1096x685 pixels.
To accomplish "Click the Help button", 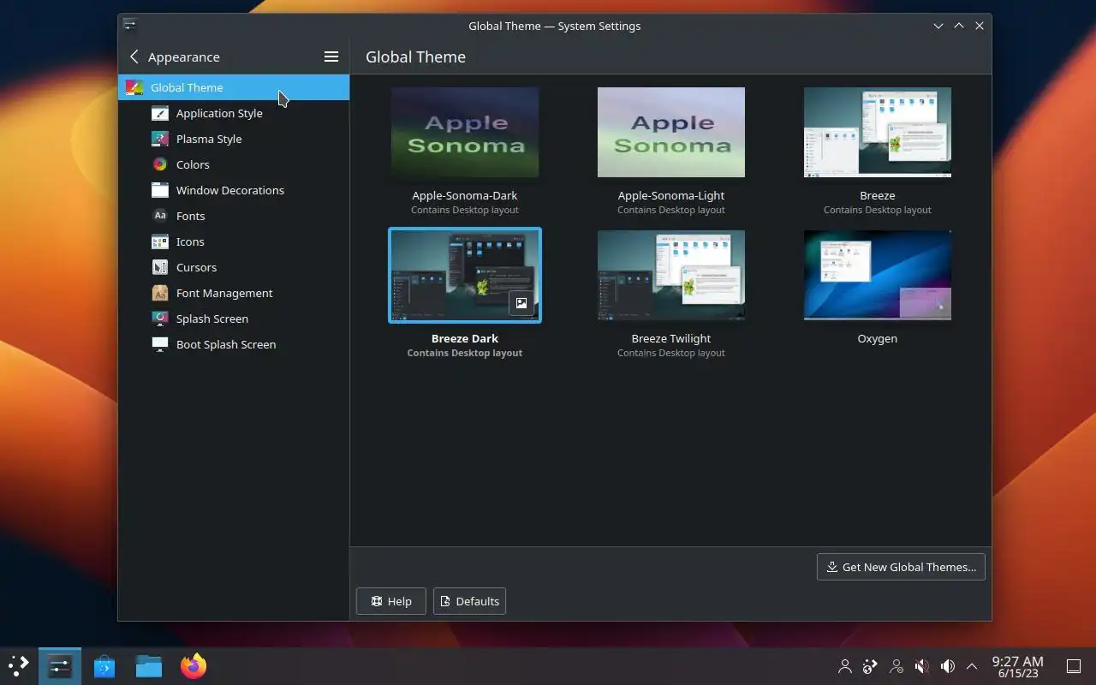I will (390, 601).
